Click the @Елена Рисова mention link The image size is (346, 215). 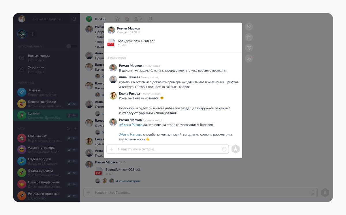pyautogui.click(x=131, y=125)
